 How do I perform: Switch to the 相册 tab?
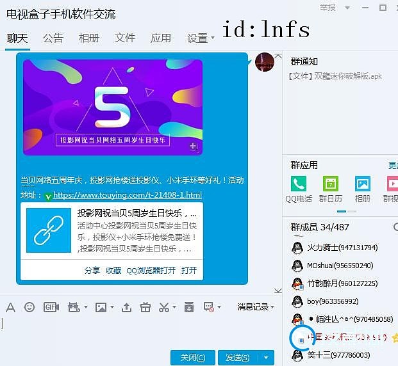(x=89, y=38)
